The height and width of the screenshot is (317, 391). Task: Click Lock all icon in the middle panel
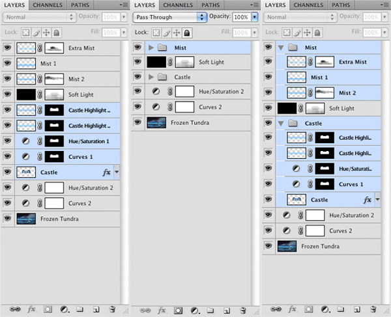[x=187, y=33]
